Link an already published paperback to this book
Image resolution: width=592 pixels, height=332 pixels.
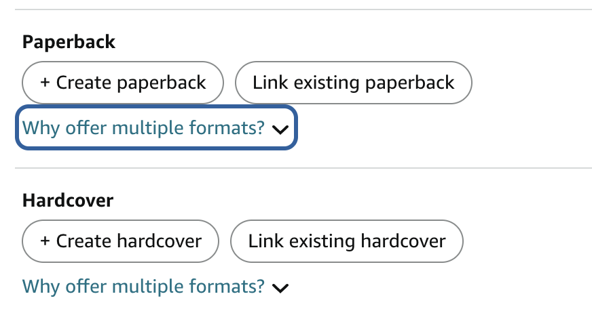tap(353, 83)
